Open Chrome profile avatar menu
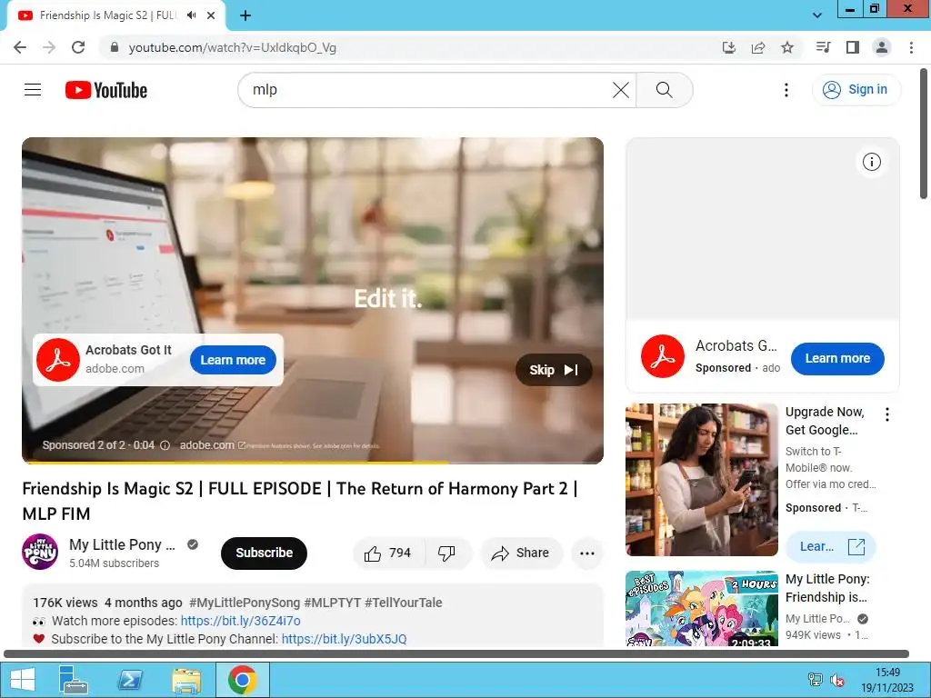This screenshot has width=931, height=698. (x=881, y=47)
